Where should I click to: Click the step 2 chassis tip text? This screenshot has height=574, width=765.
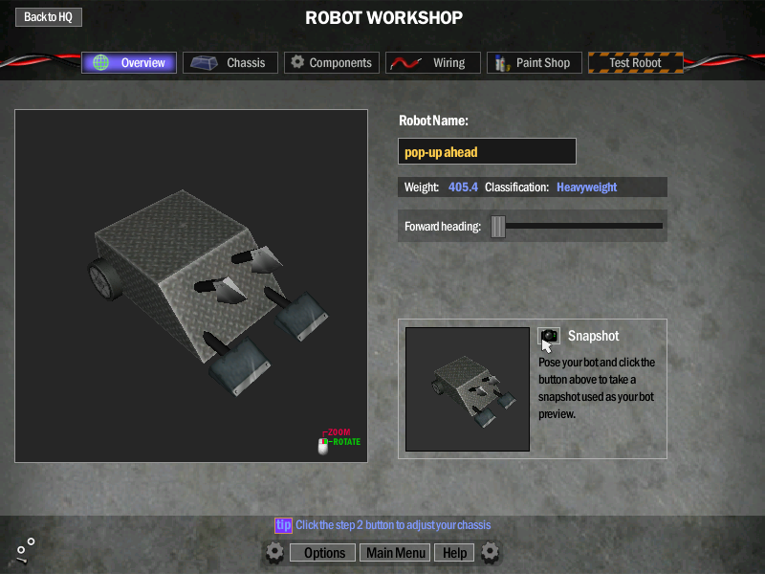(393, 525)
